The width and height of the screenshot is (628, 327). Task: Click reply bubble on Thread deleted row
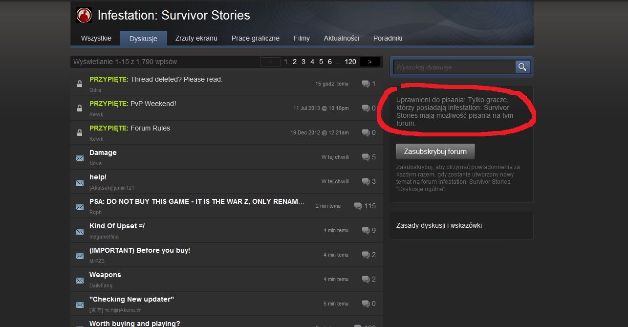[366, 84]
